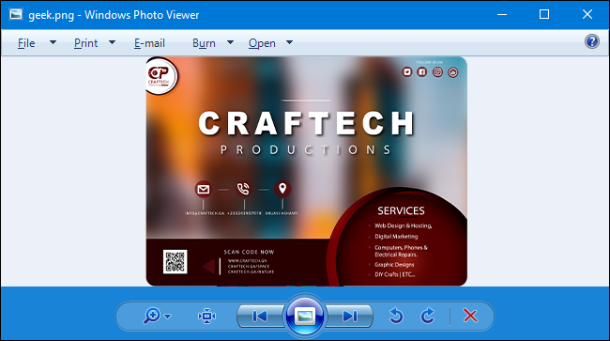Go to the previous image

pos(260,316)
